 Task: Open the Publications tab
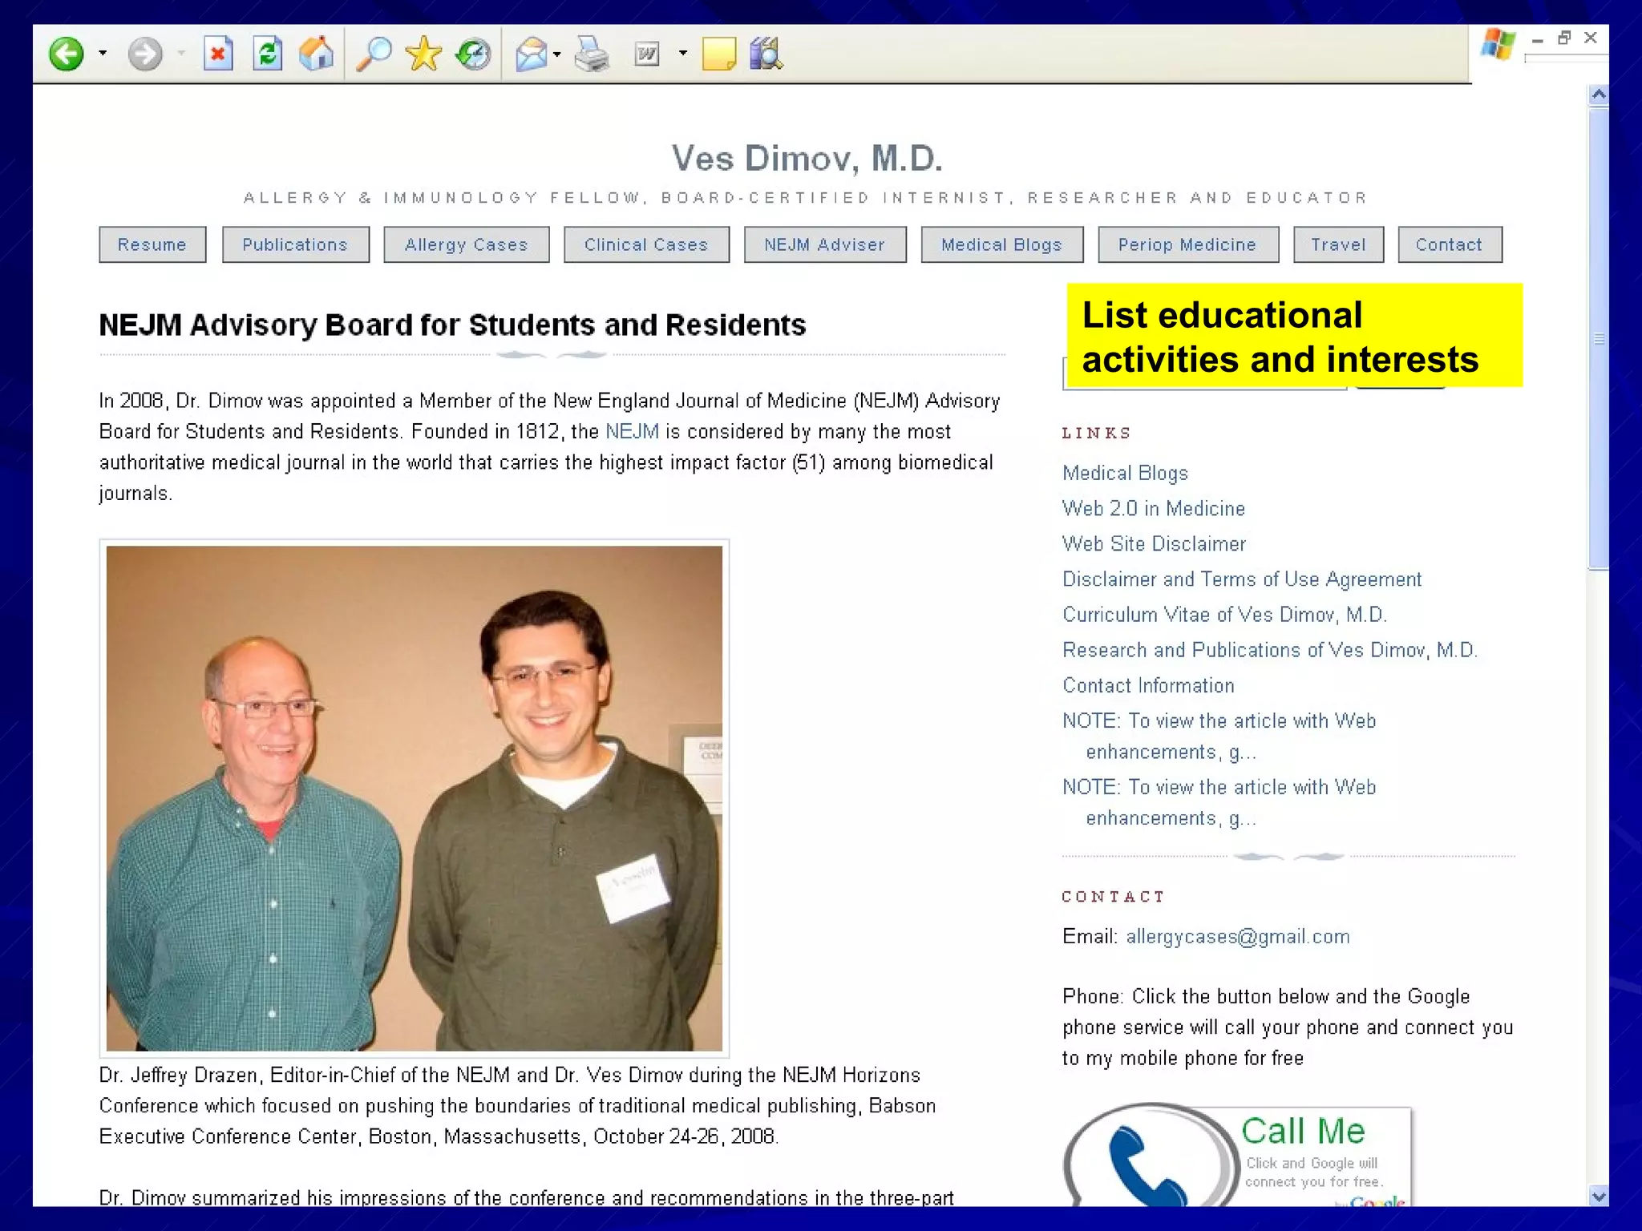pos(295,244)
